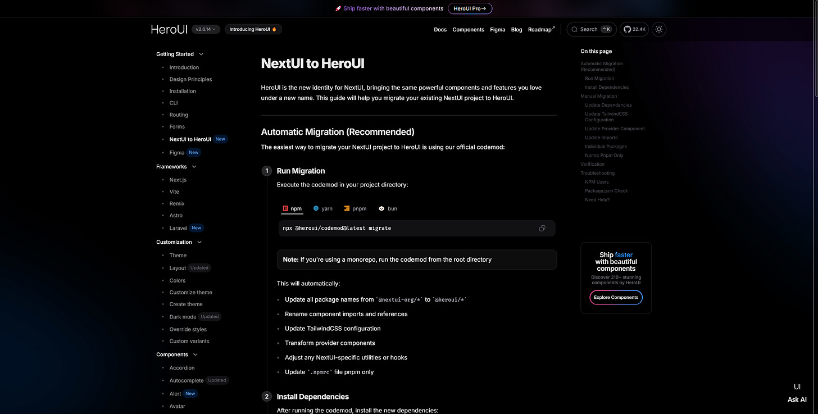Jump to Package.json Check in outline
This screenshot has height=414, width=818.
coord(606,191)
